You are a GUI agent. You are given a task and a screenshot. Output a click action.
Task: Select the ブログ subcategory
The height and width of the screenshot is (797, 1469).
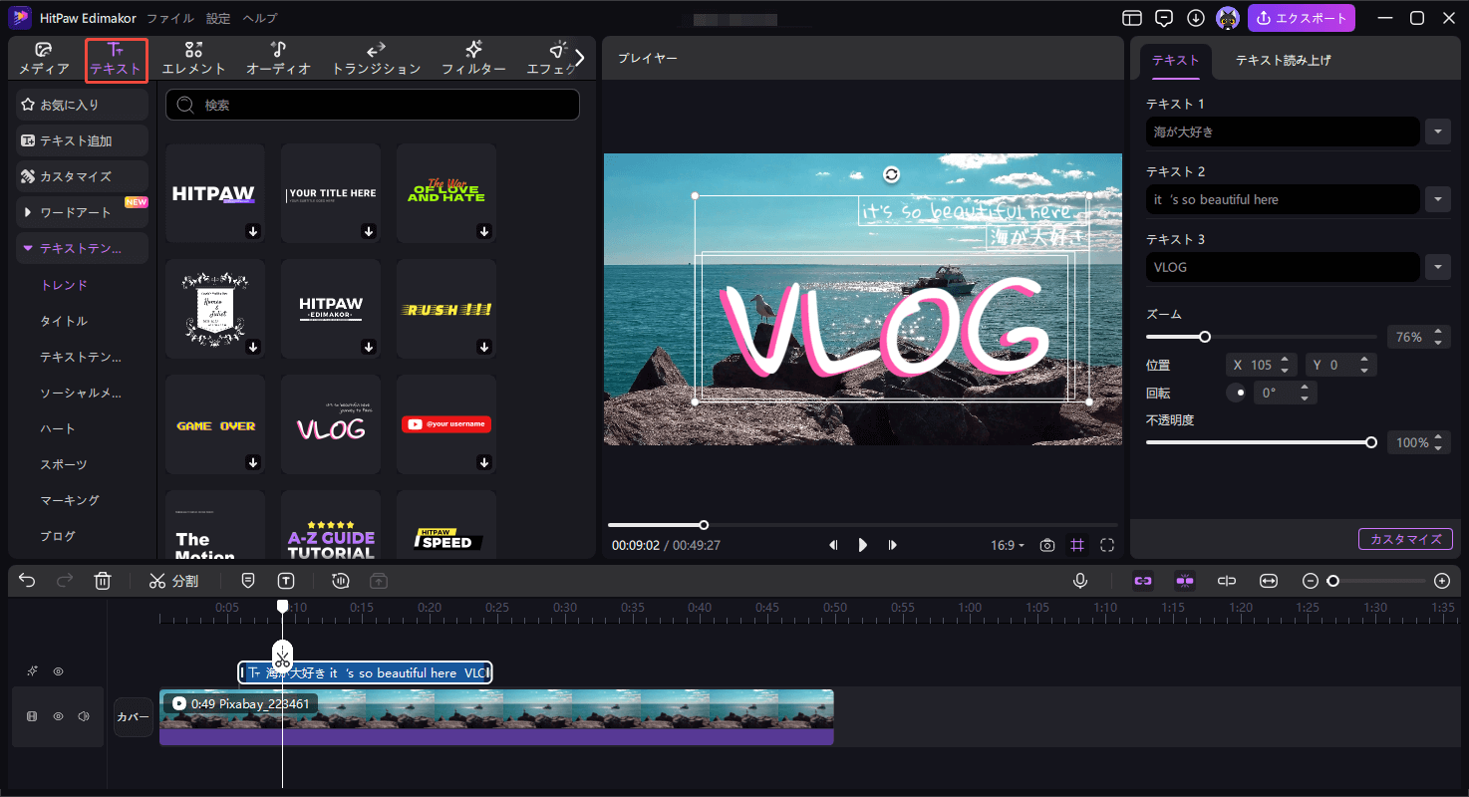[58, 536]
